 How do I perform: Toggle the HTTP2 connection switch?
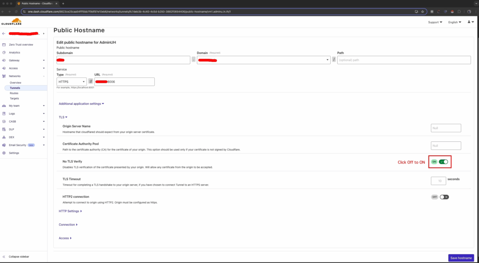click(444, 197)
